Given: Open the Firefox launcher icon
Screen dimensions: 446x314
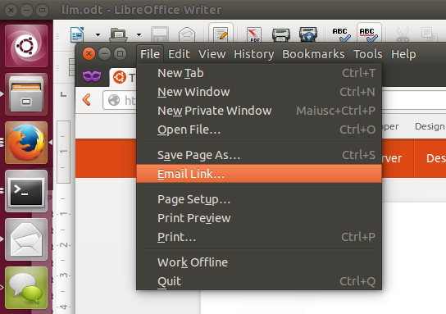Looking at the screenshot, I should pyautogui.click(x=26, y=143).
